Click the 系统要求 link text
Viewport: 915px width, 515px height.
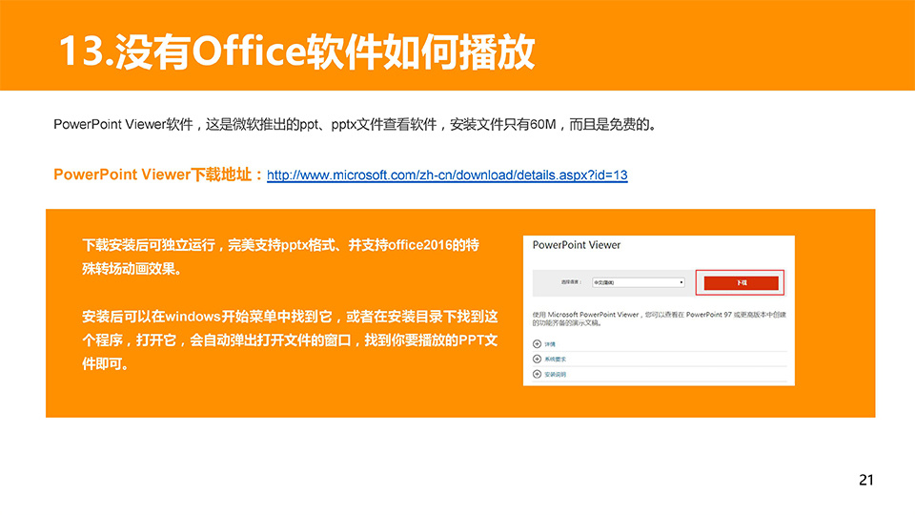coord(554,359)
